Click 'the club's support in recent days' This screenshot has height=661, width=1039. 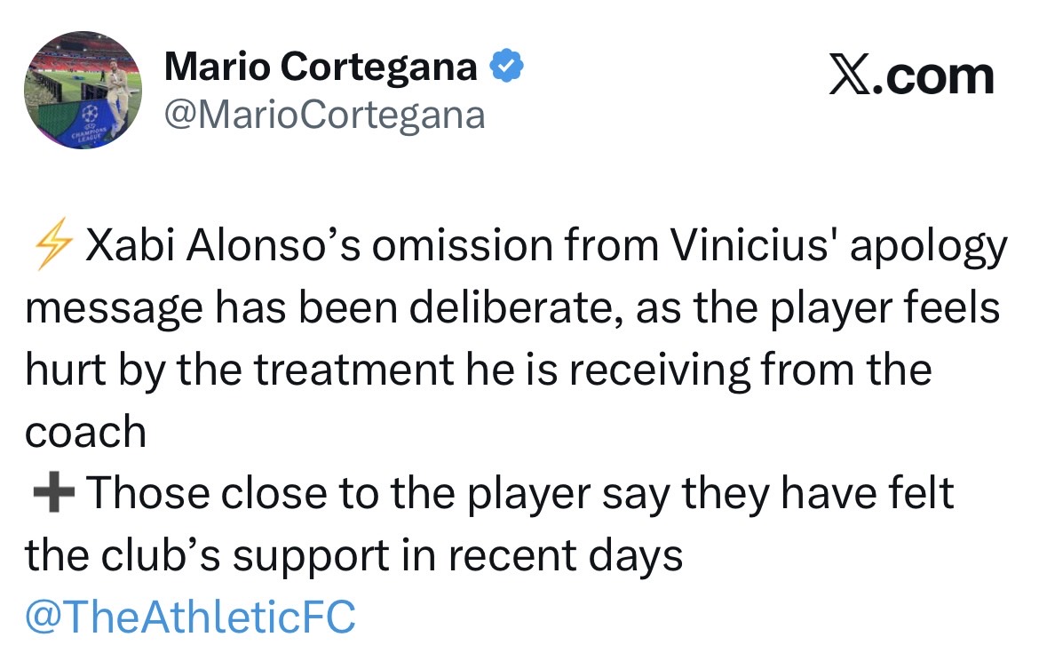coord(353,556)
